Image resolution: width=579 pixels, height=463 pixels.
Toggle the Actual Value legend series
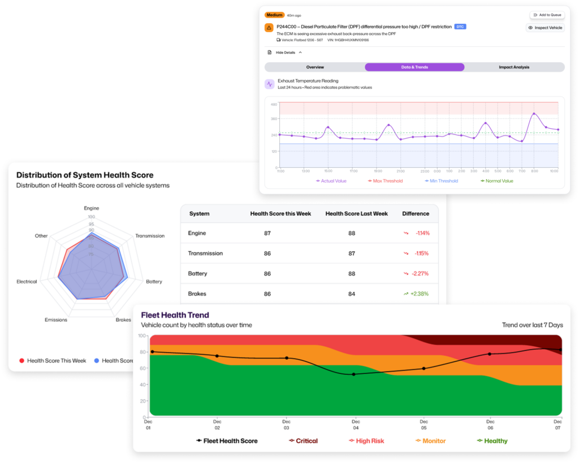pos(331,181)
